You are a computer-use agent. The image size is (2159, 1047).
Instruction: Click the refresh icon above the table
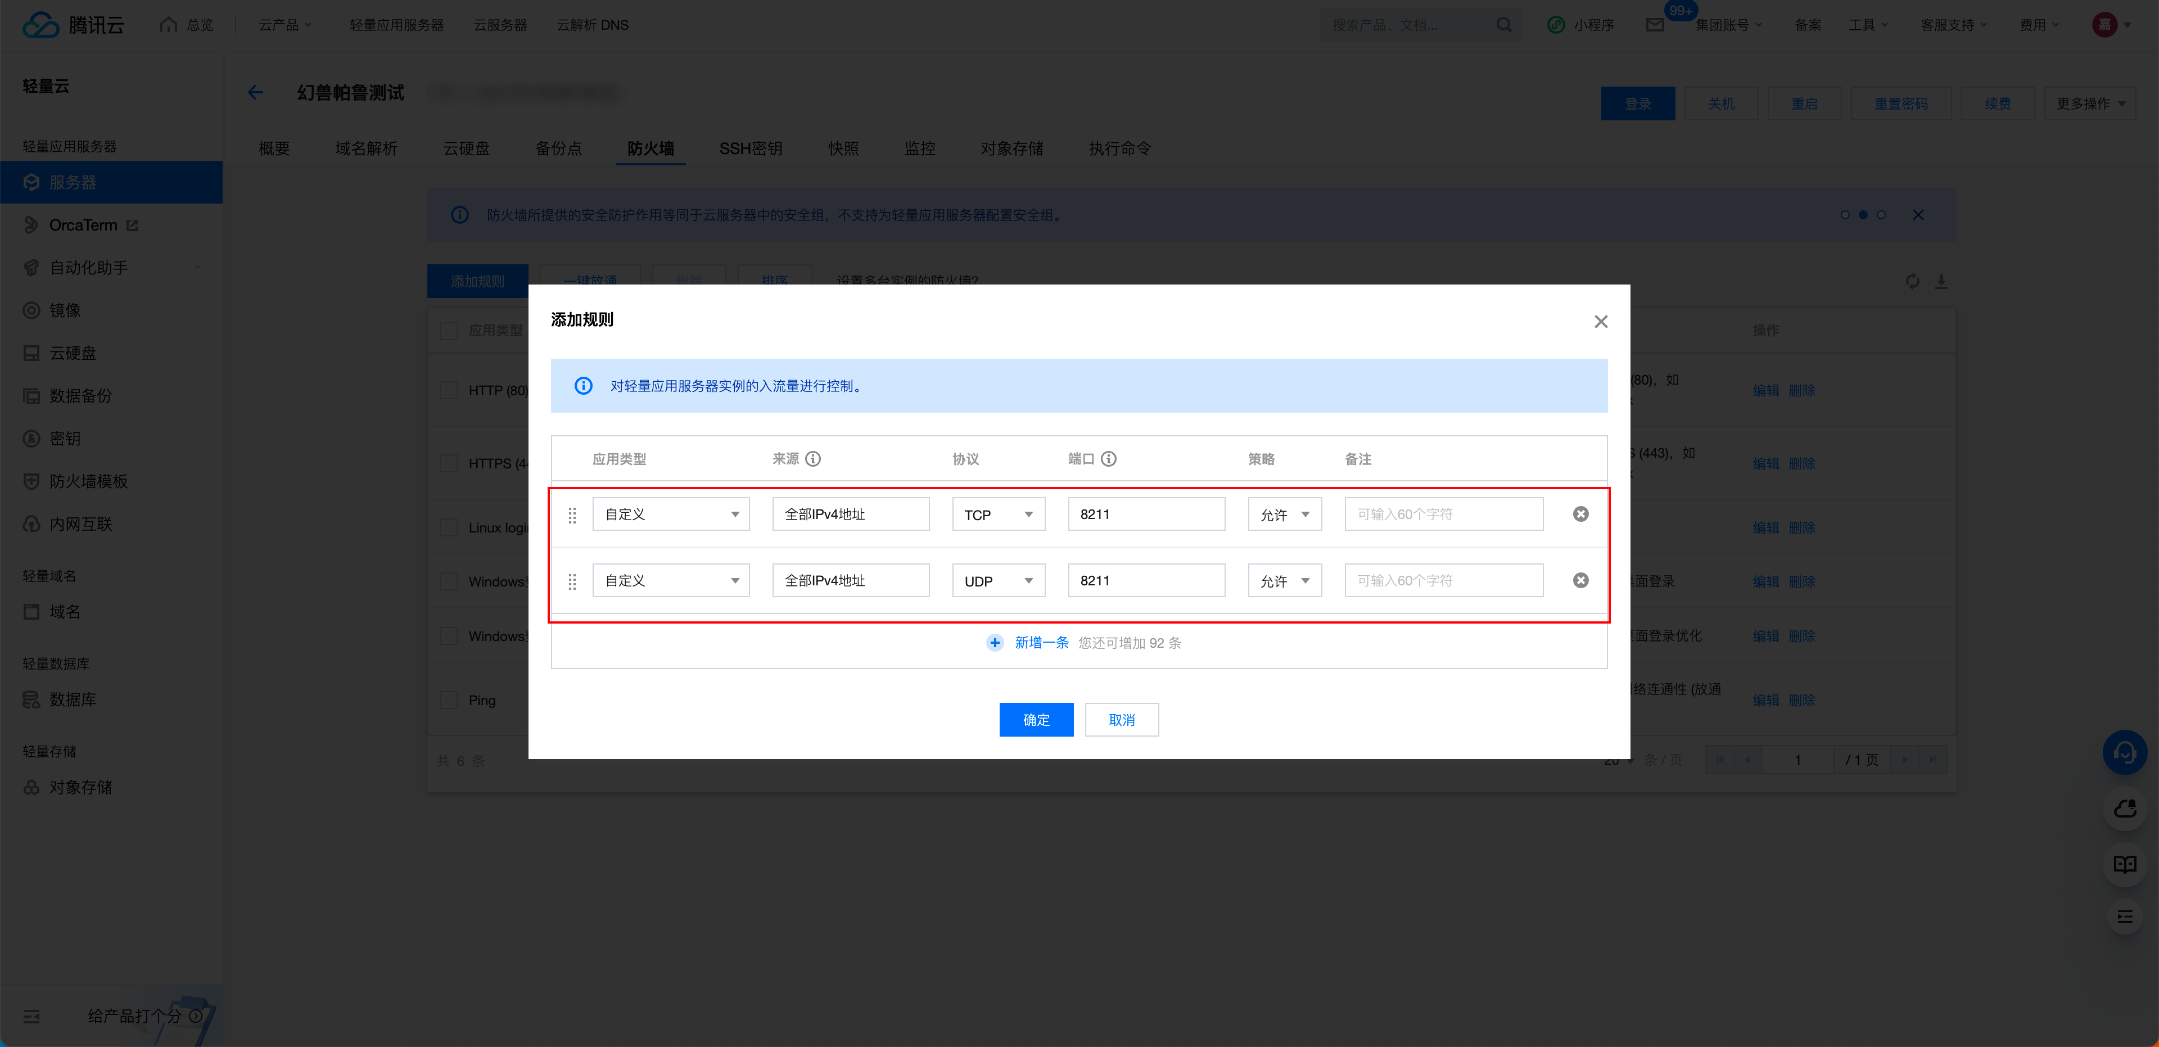click(x=1912, y=282)
